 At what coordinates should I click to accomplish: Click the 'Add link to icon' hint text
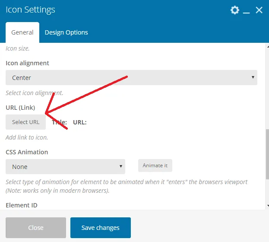click(x=27, y=137)
